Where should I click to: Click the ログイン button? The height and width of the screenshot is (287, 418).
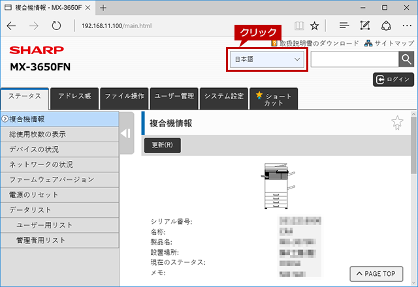(x=393, y=80)
